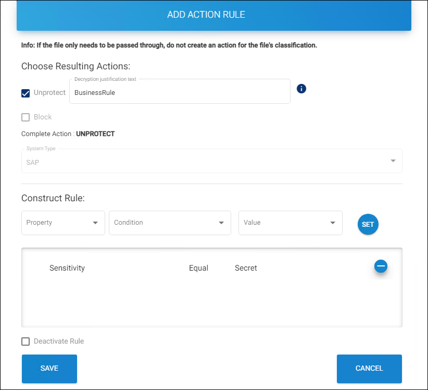
Task: Click the Secret value in rule row
Action: point(246,268)
